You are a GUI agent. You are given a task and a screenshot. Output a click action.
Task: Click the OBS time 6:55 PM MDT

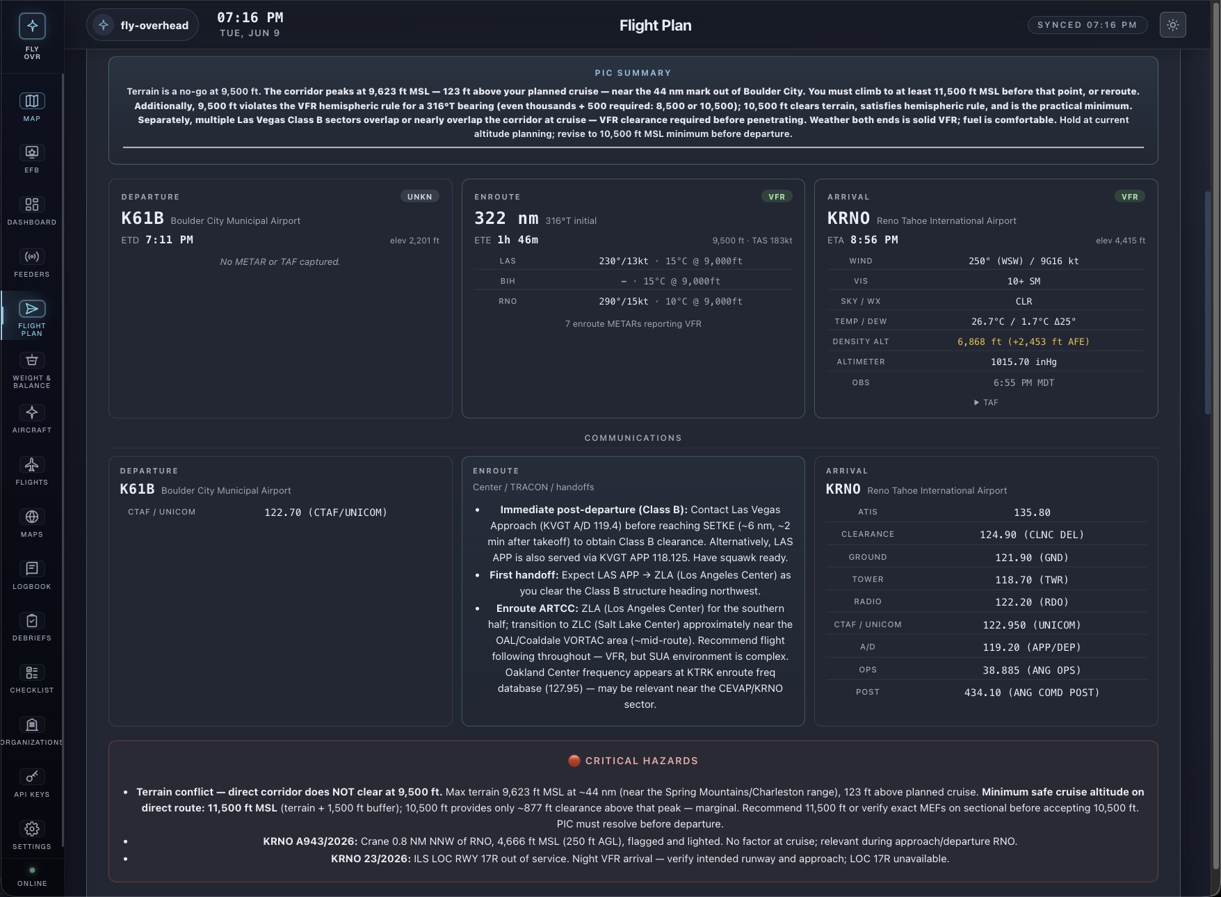(1024, 382)
